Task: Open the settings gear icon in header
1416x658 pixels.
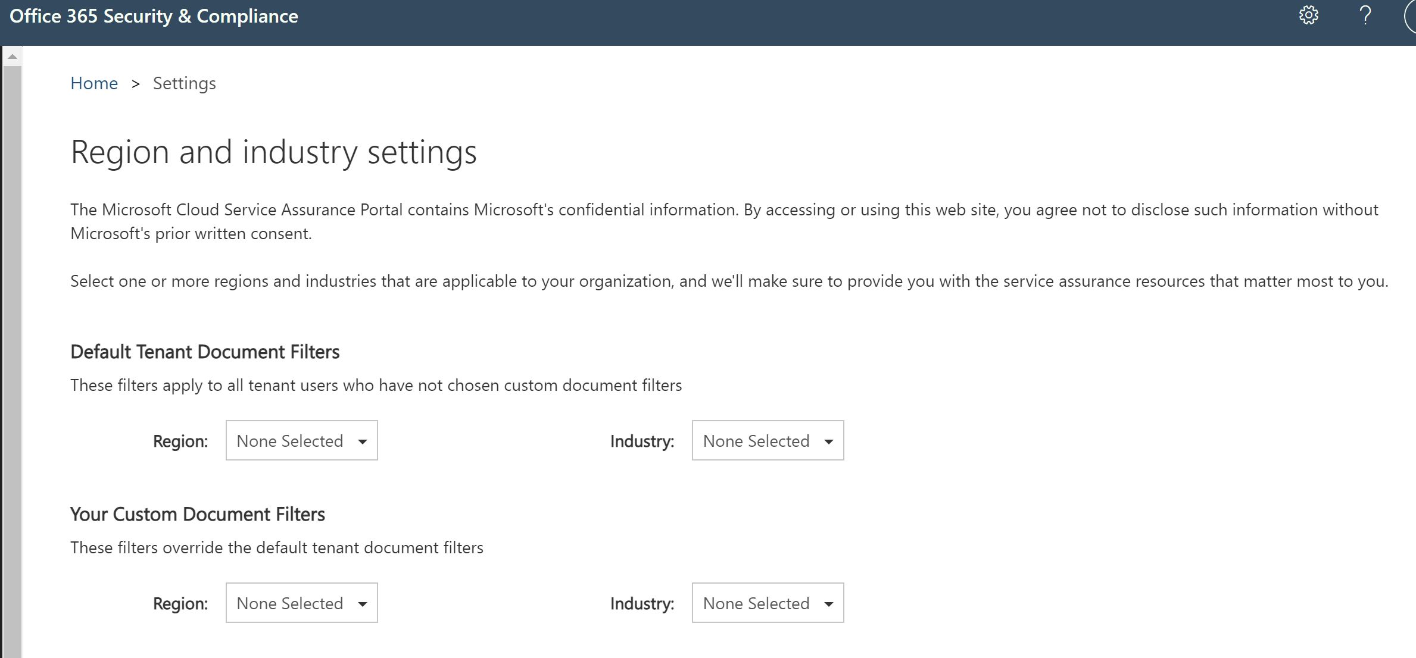Action: (x=1308, y=15)
